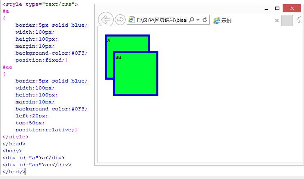Click the home icon right of tabs
Image resolution: width=304 pixels, height=179 pixels.
(299, 20)
